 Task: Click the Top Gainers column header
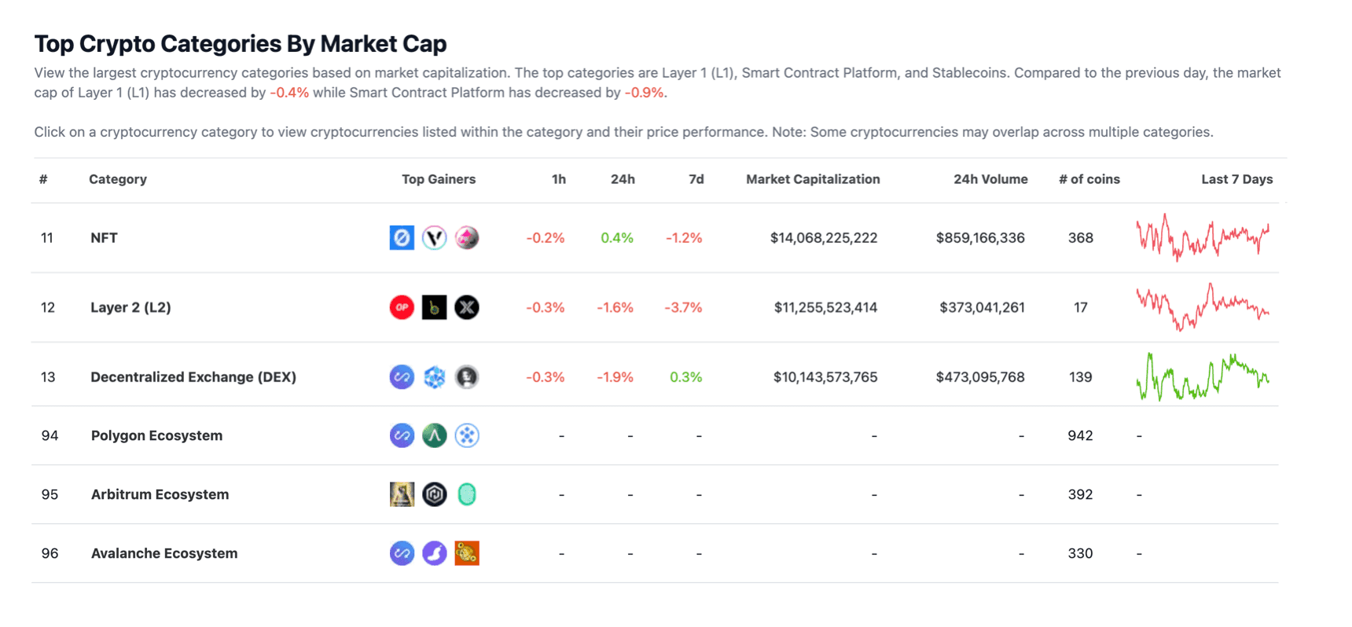pos(439,179)
